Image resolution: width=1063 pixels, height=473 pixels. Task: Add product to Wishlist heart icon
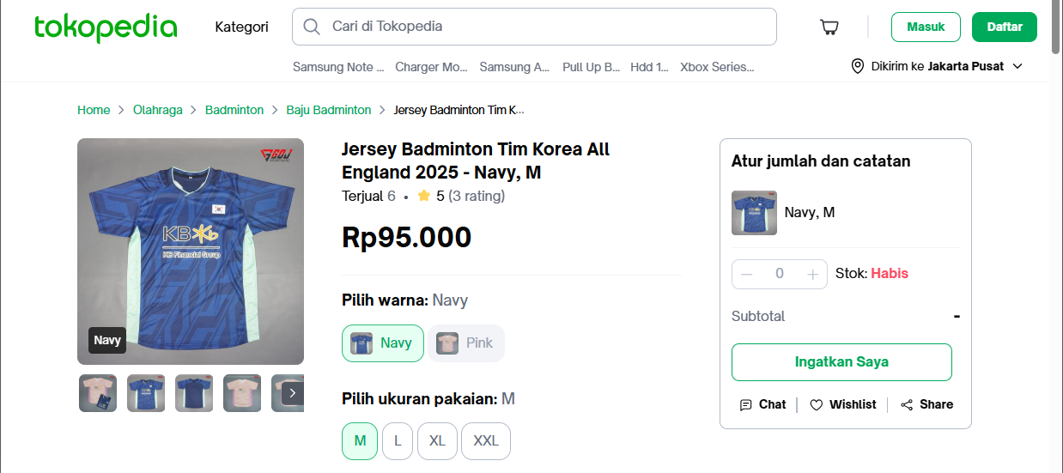coord(817,404)
